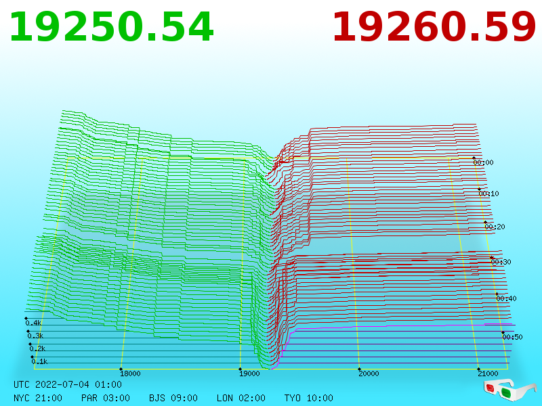
Task: Click the LON 02:00 clock
Action: pyautogui.click(x=241, y=398)
